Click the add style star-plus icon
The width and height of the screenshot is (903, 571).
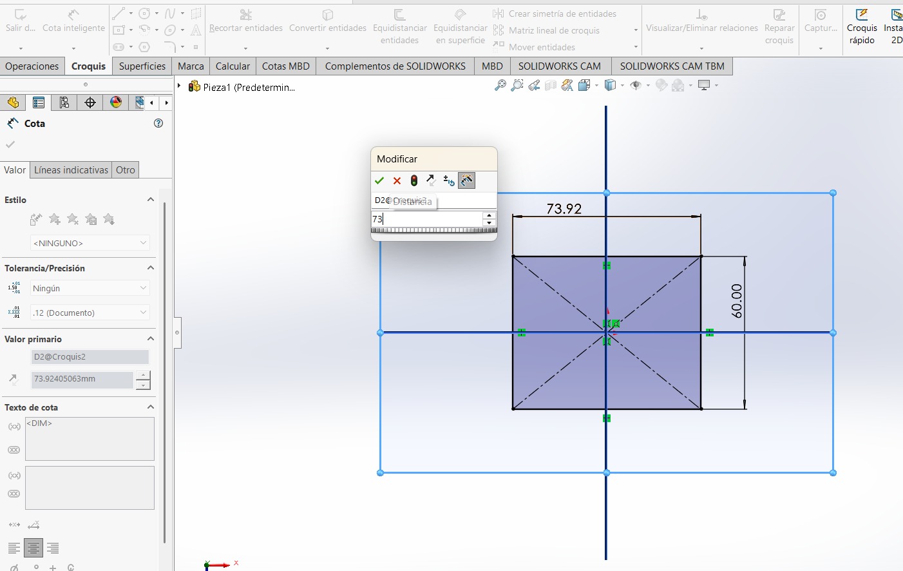[x=55, y=220]
